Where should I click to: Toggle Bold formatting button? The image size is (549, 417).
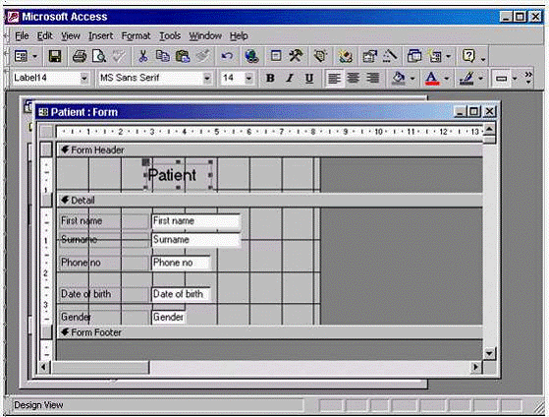click(x=270, y=78)
